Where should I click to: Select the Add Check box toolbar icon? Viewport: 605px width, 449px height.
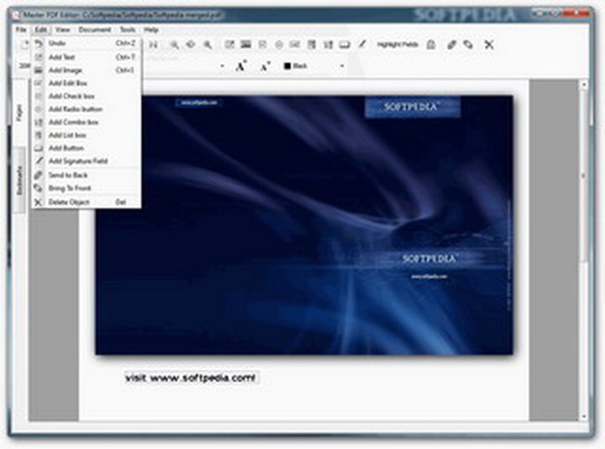pos(262,44)
